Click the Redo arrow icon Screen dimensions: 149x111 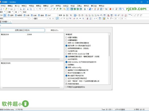(x=46, y=9)
